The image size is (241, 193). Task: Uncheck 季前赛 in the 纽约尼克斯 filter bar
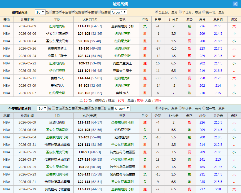[86, 12]
